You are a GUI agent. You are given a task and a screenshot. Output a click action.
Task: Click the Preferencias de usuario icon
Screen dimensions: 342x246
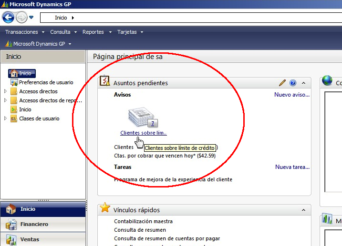(14, 82)
